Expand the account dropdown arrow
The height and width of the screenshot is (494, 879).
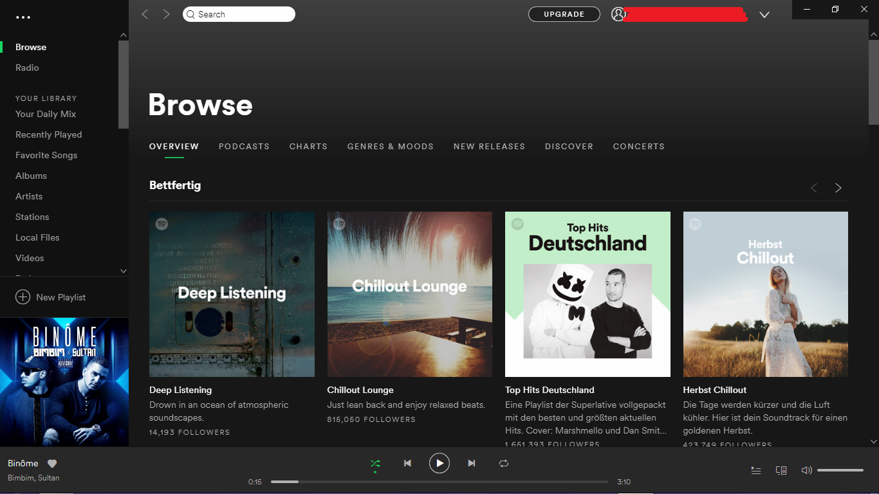764,15
